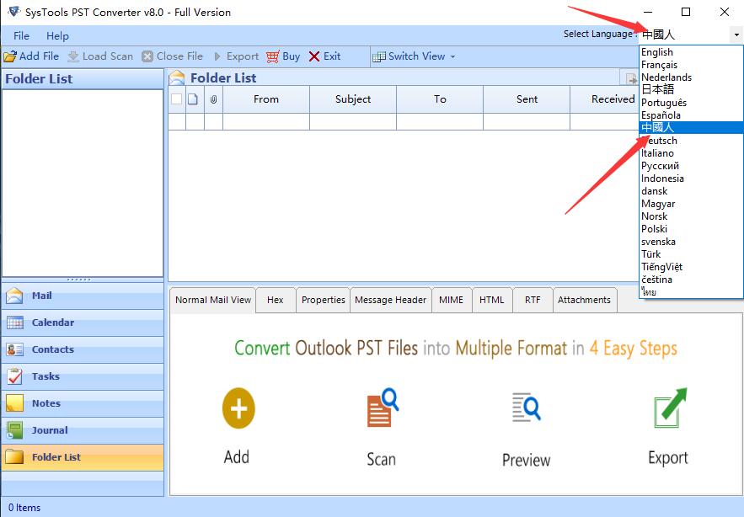Click the empty Folder List tree pane

pyautogui.click(x=83, y=183)
